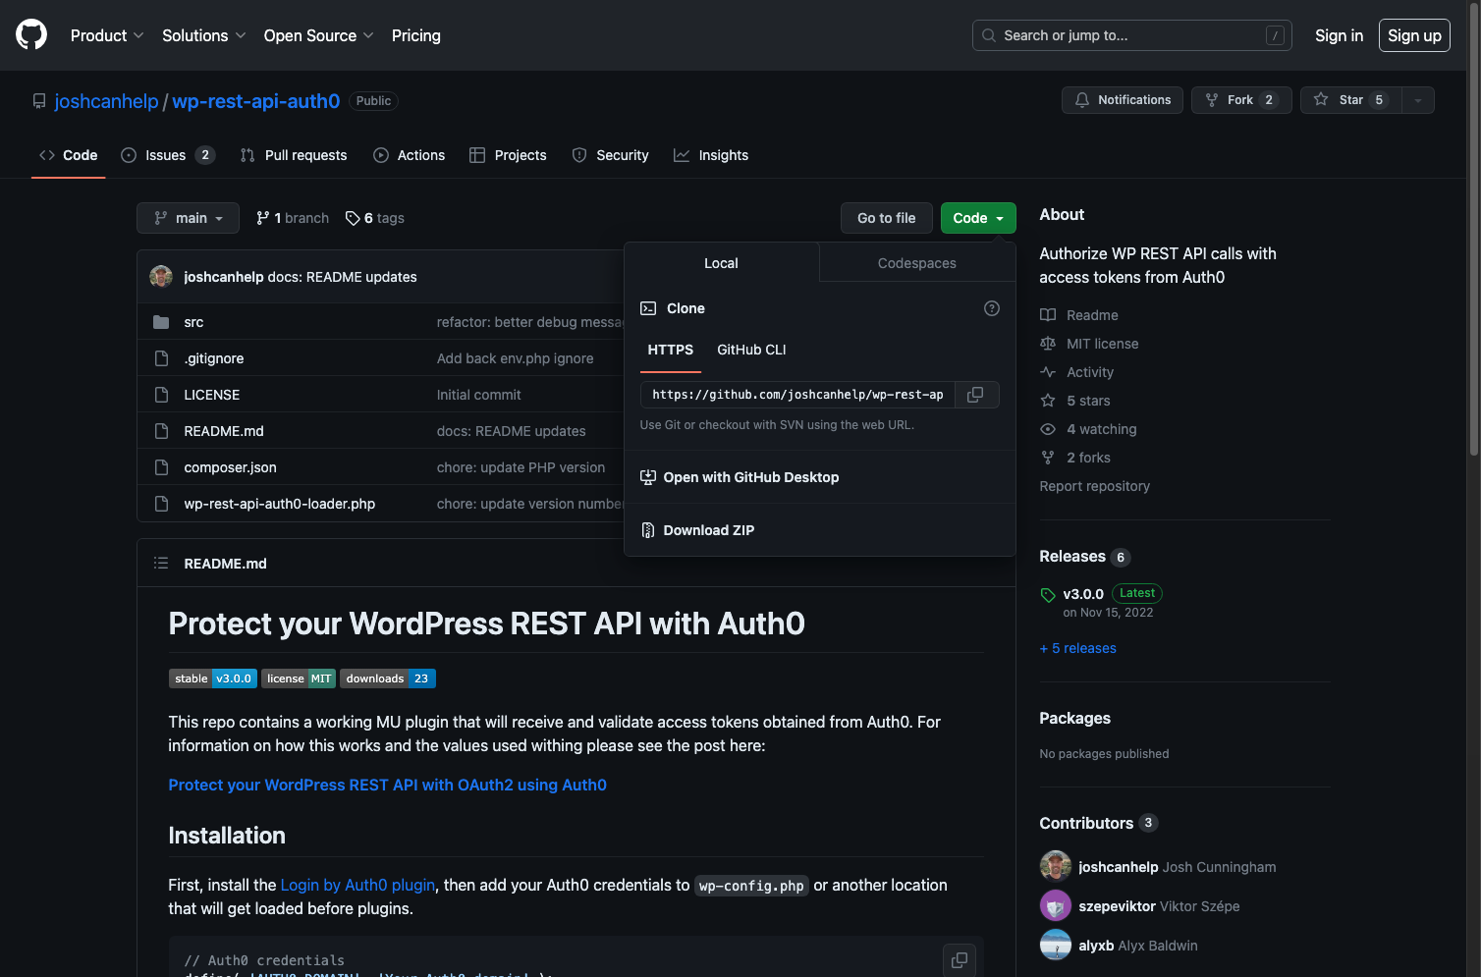1481x977 pixels.
Task: Click the HTTPS clone URL text field
Action: tap(797, 395)
